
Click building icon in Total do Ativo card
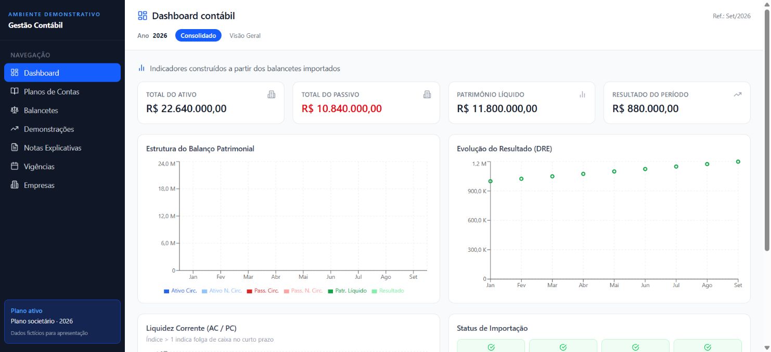[x=272, y=94]
